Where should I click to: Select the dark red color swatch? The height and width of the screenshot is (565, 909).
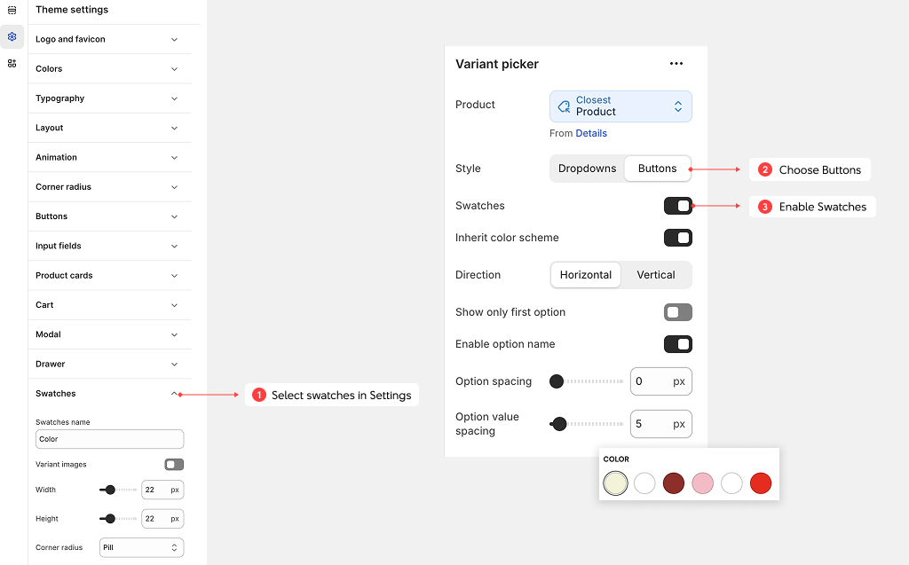pyautogui.click(x=674, y=483)
